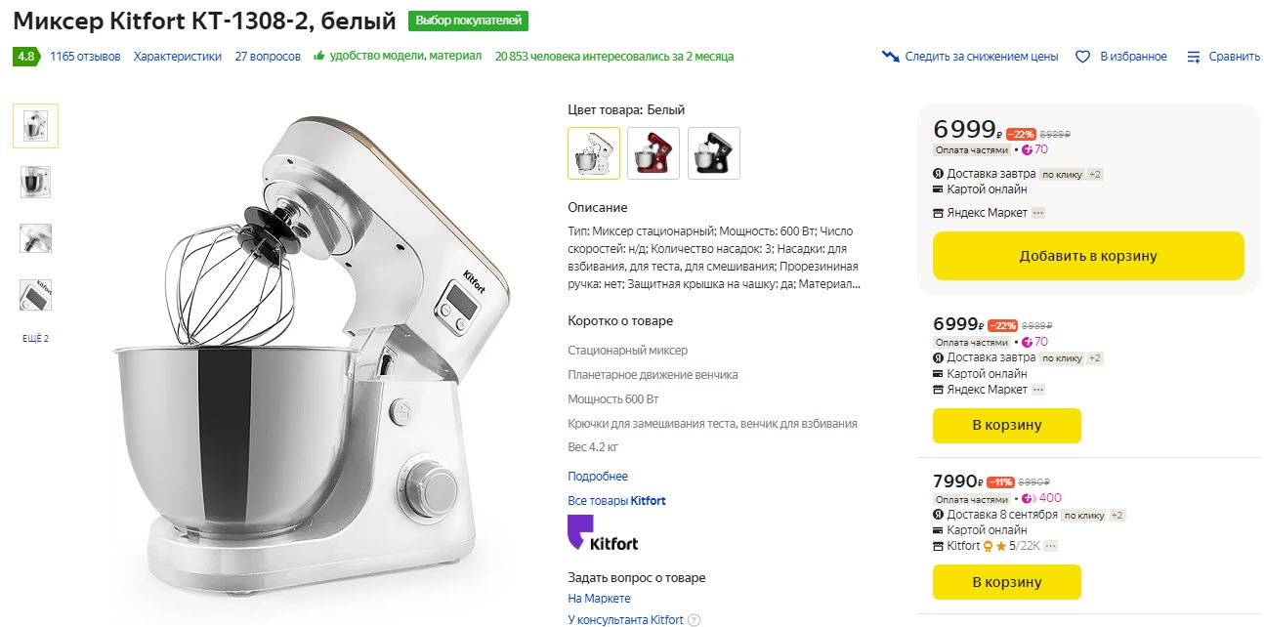Expand more photos via 'ЕЩЁ 2'
This screenshot has height=627, width=1264.
pos(35,338)
